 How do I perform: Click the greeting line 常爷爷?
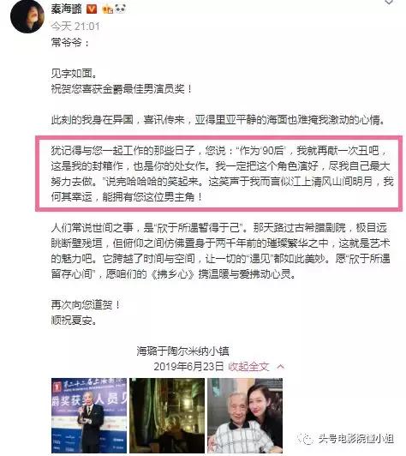[x=70, y=43]
